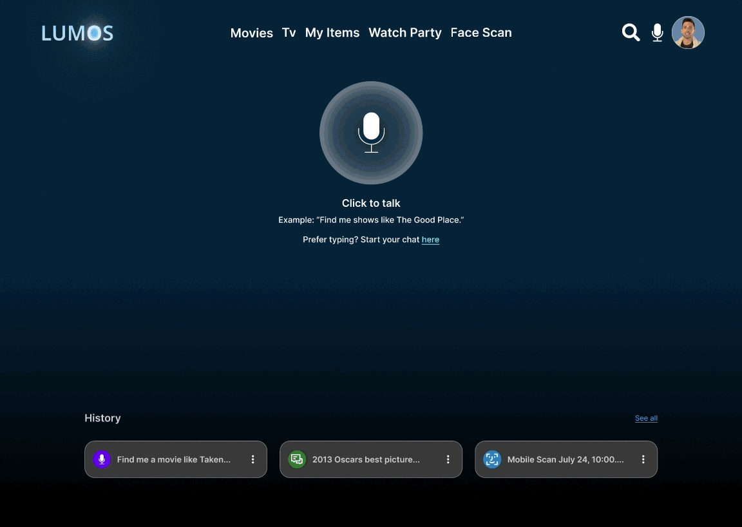
Task: Open the Movies menu item
Action: click(x=251, y=33)
